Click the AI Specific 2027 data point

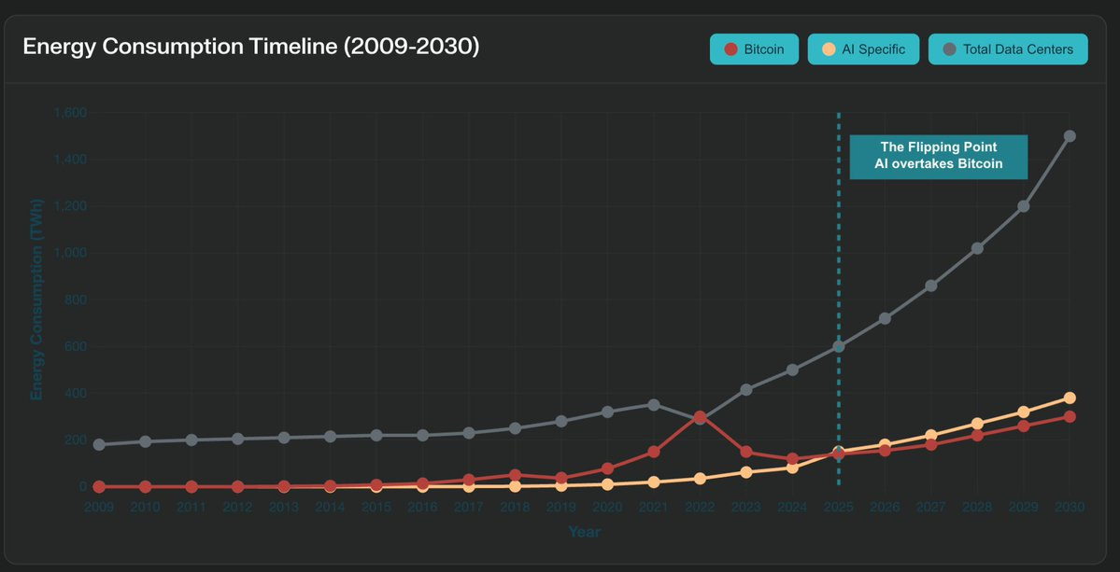point(930,435)
